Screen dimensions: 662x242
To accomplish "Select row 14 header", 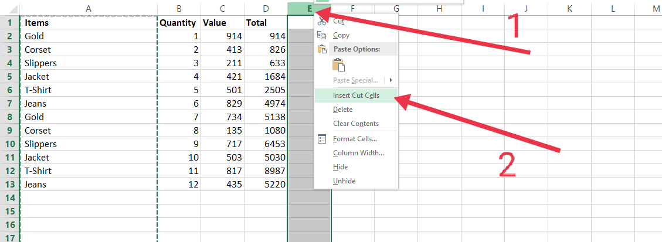I will click(10, 198).
